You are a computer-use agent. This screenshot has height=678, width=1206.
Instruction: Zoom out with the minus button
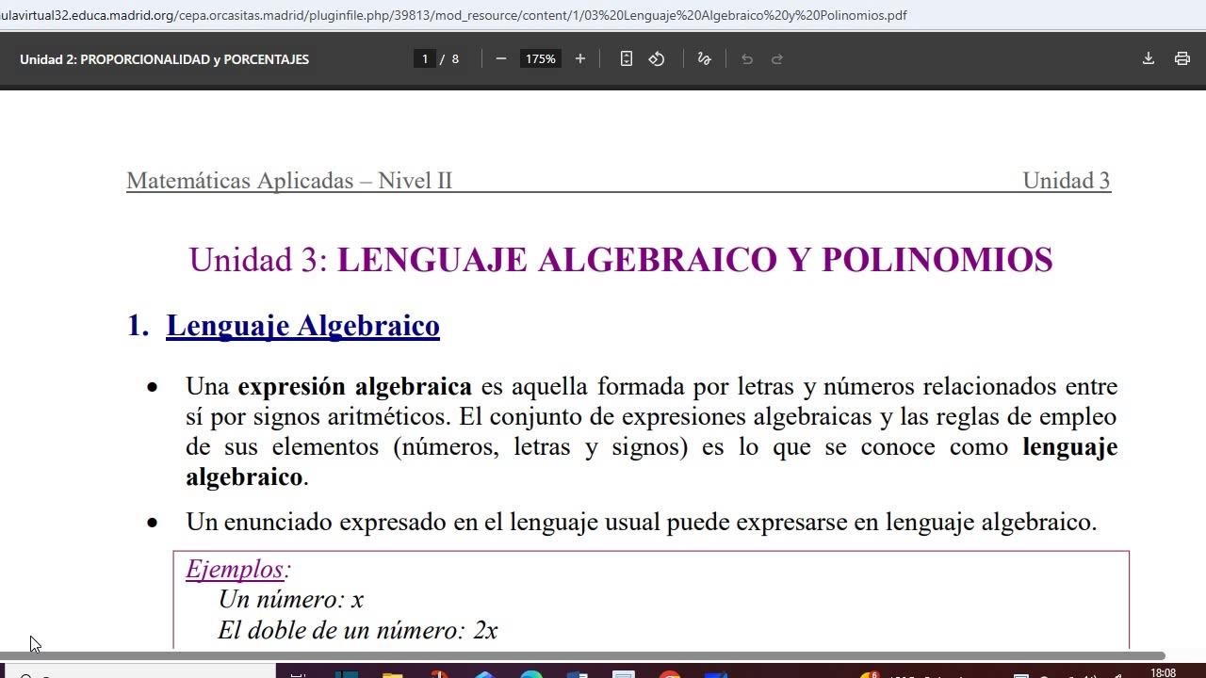[x=501, y=58]
